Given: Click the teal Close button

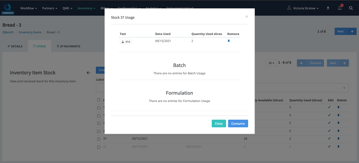Looking at the screenshot, I should [219, 123].
